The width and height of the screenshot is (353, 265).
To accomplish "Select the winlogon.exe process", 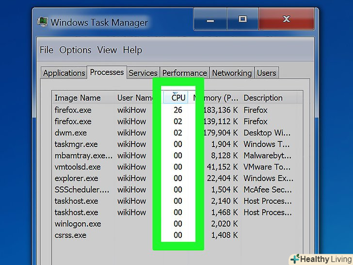I will (177, 224).
